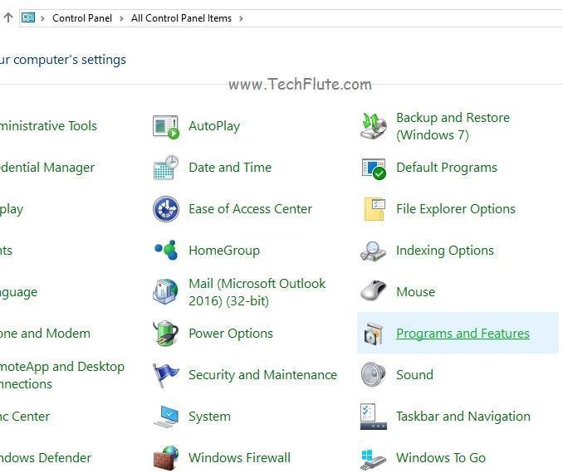
Task: Click the Ease of Access Center icon
Action: [x=165, y=209]
